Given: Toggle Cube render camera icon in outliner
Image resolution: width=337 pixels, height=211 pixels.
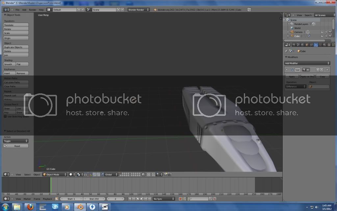Looking at the screenshot, I should coord(330,36).
